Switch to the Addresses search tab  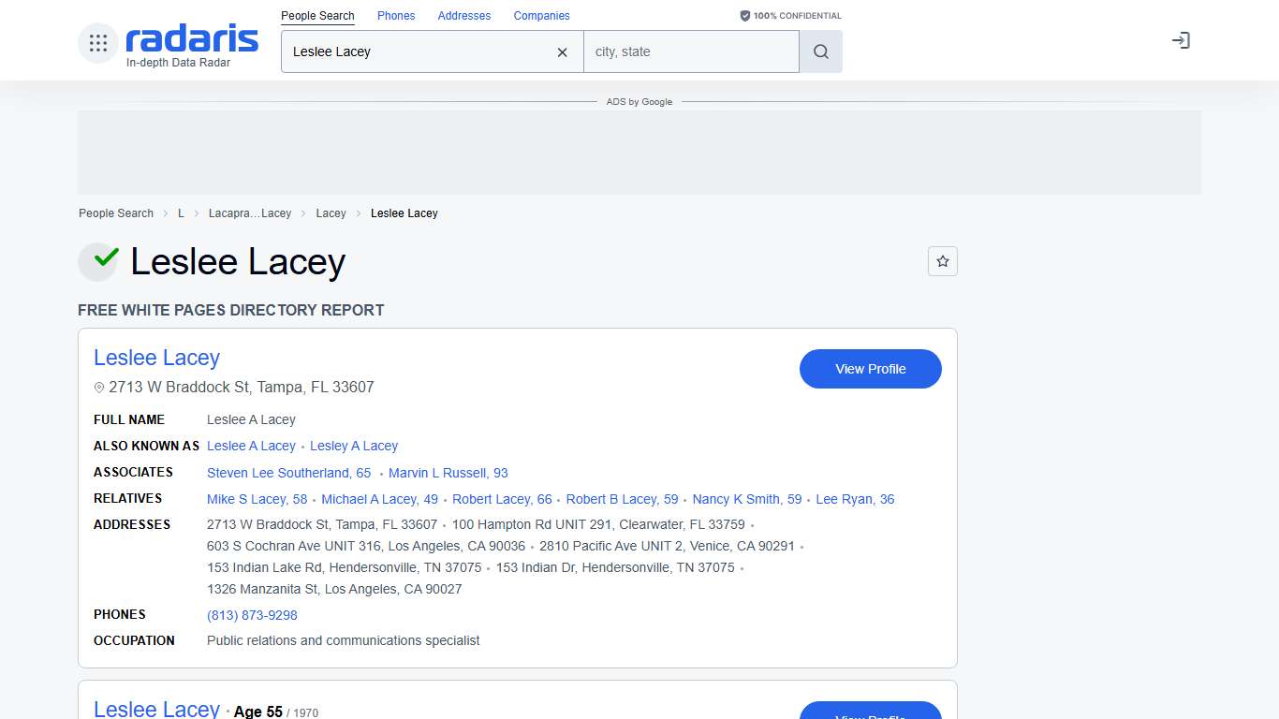click(x=464, y=16)
